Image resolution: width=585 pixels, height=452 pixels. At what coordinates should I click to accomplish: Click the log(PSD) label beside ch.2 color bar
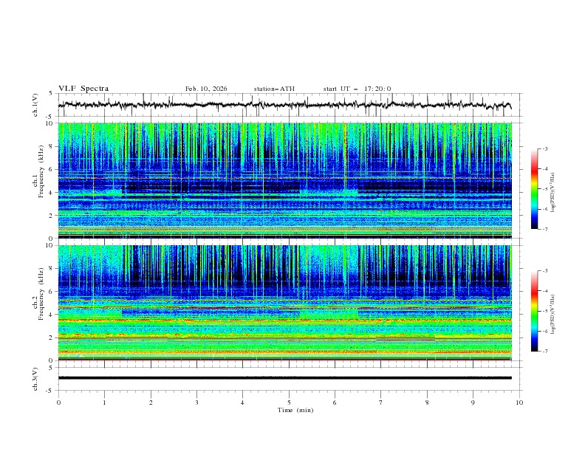click(x=553, y=315)
